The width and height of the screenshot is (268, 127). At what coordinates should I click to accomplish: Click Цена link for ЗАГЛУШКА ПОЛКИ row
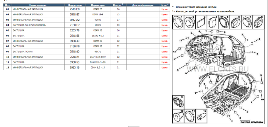coord(164,51)
